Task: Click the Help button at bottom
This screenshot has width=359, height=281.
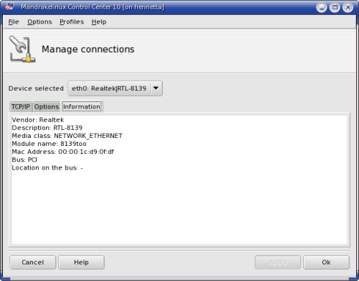Action: [x=81, y=262]
